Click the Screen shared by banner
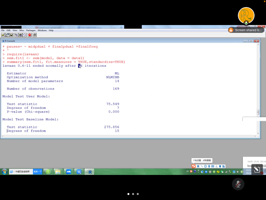 click(x=246, y=30)
